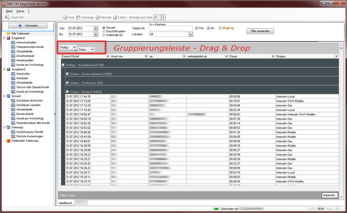
Task: Select the Geschäftszeiten radio button
Action: 104,31
